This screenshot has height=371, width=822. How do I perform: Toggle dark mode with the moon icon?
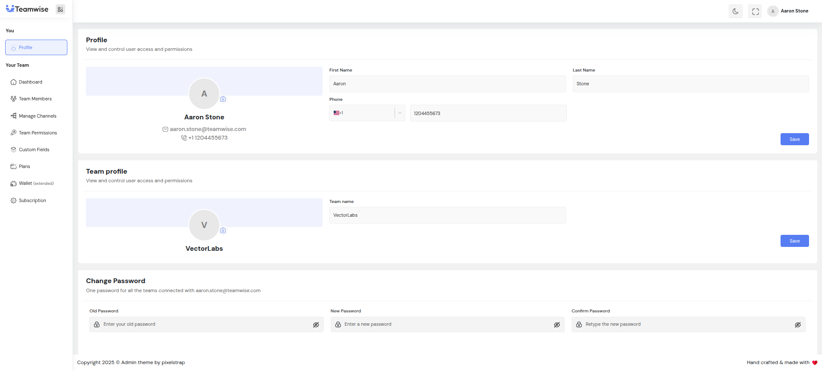point(735,11)
